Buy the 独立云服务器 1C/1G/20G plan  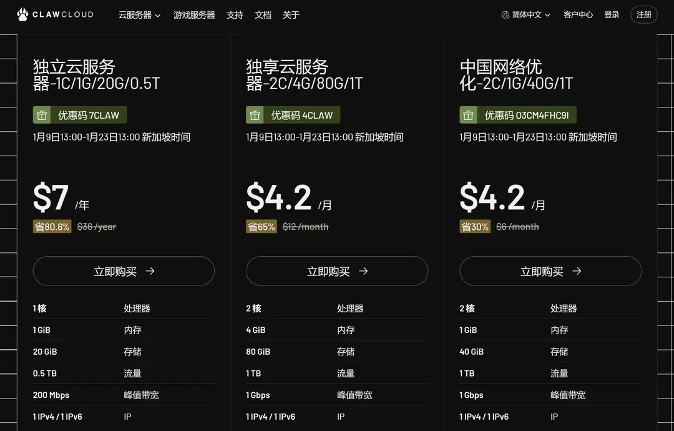point(124,271)
